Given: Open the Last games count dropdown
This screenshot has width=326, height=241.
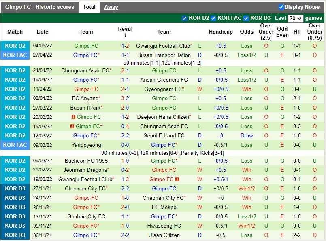Looking at the screenshot, I should click(295, 18).
